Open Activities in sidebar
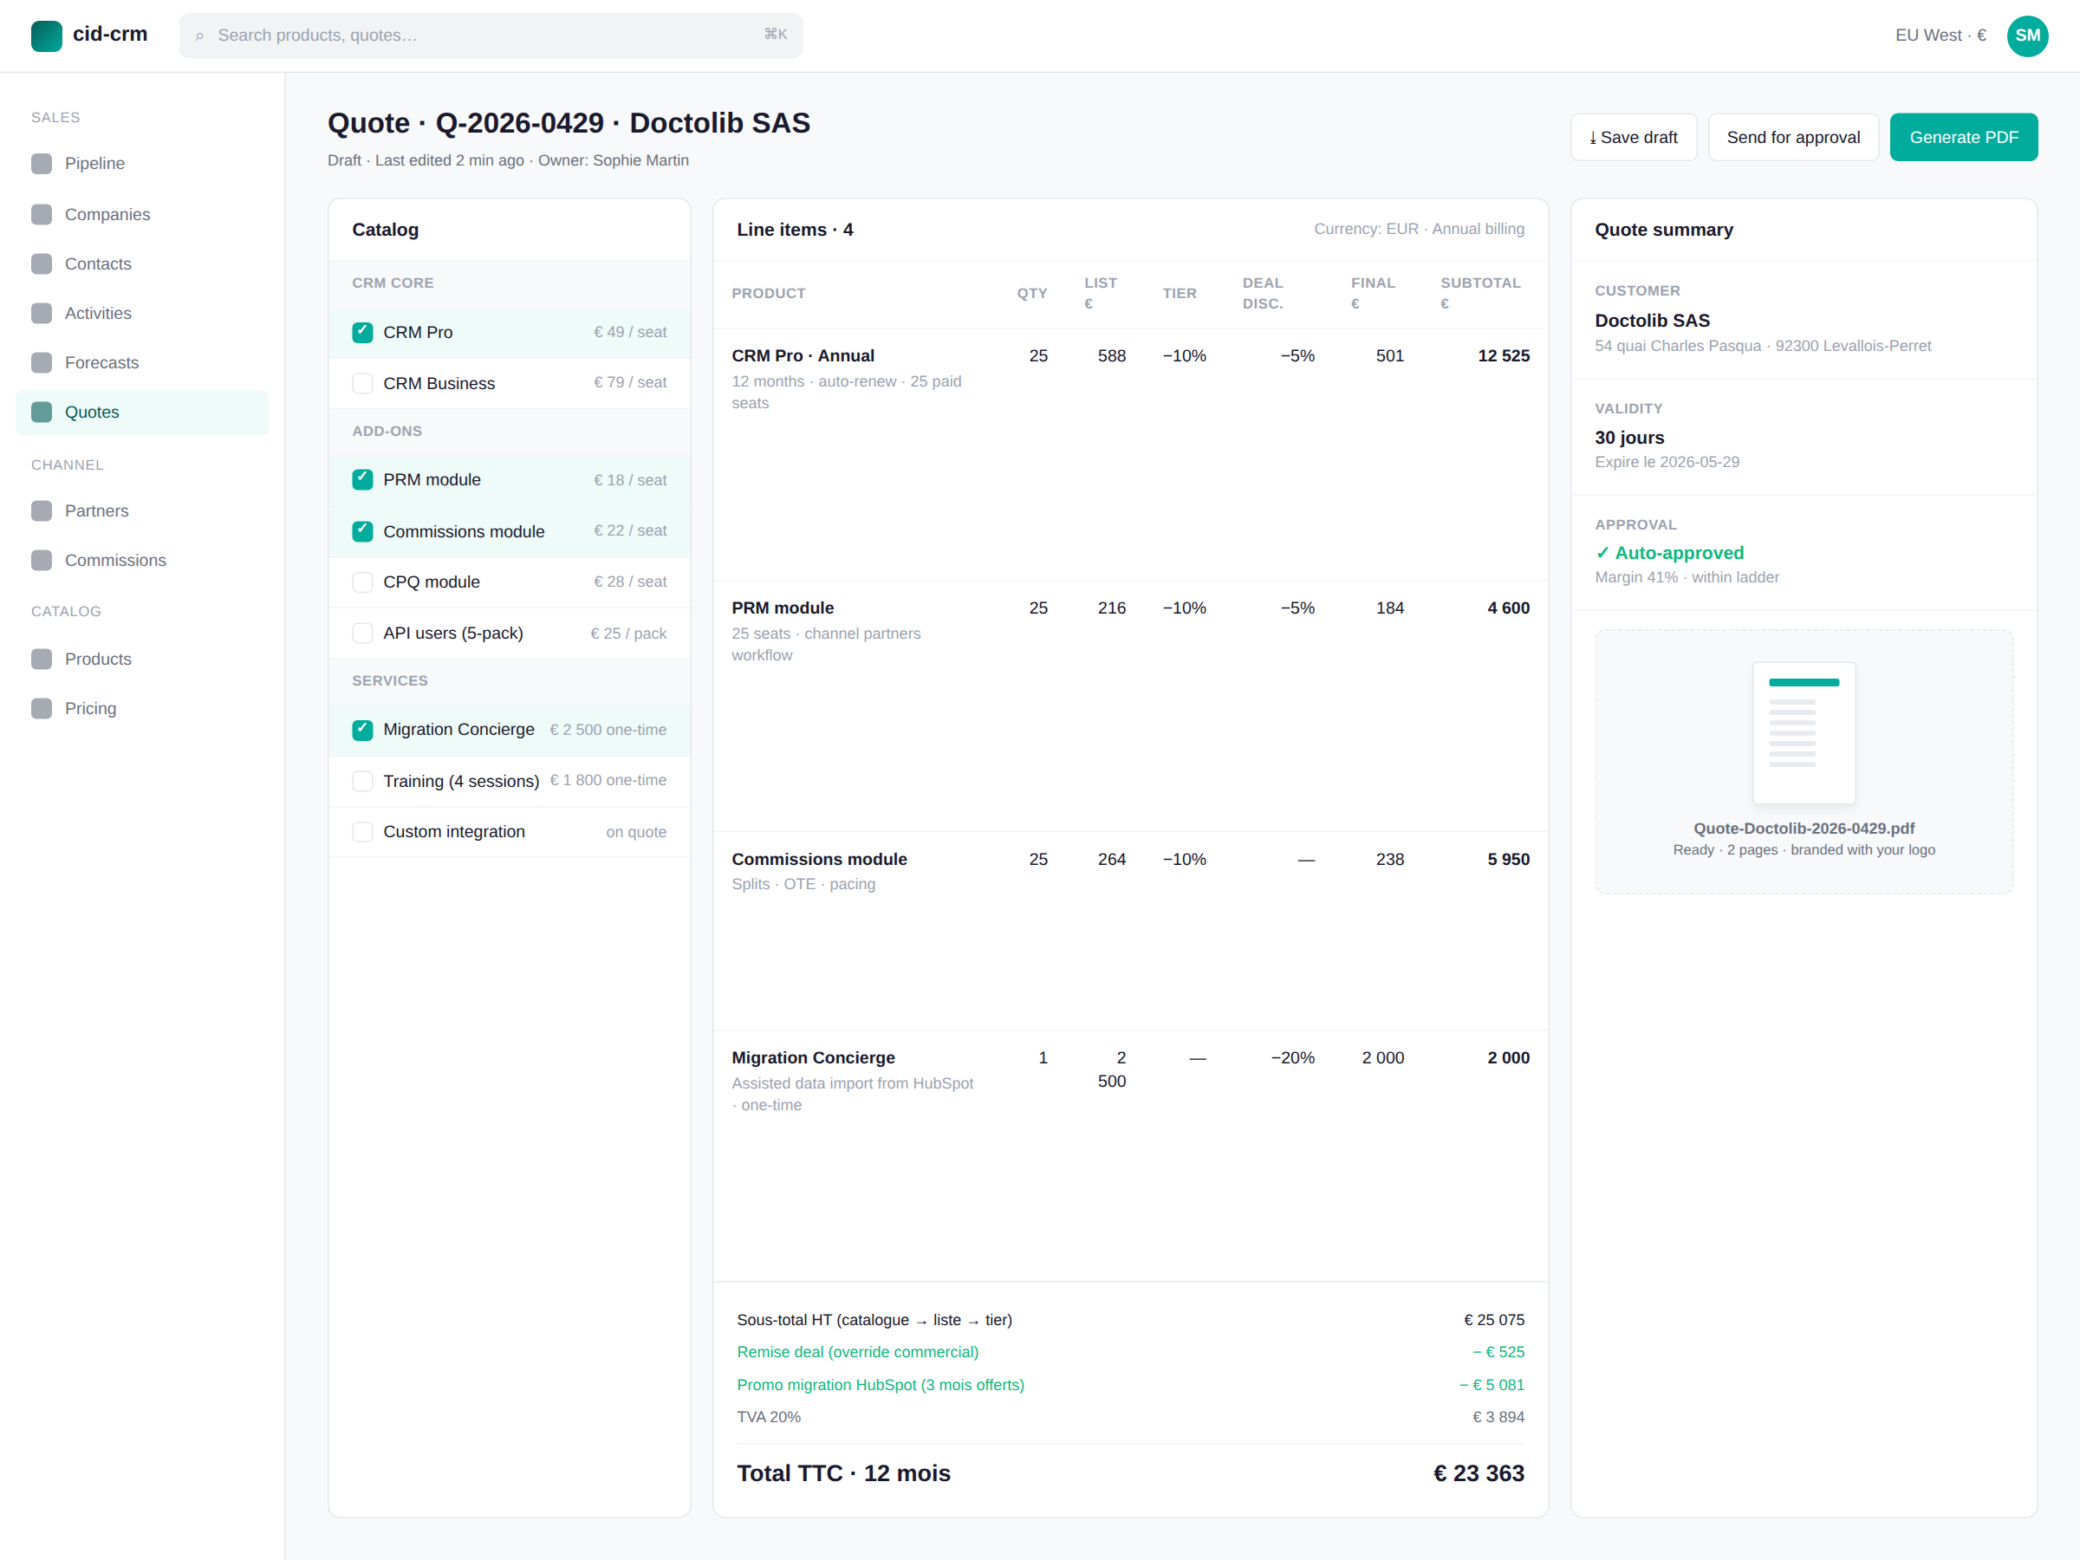The image size is (2080, 1560). pyautogui.click(x=142, y=313)
